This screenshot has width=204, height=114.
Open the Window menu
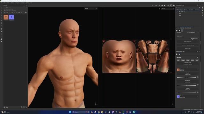12,3
